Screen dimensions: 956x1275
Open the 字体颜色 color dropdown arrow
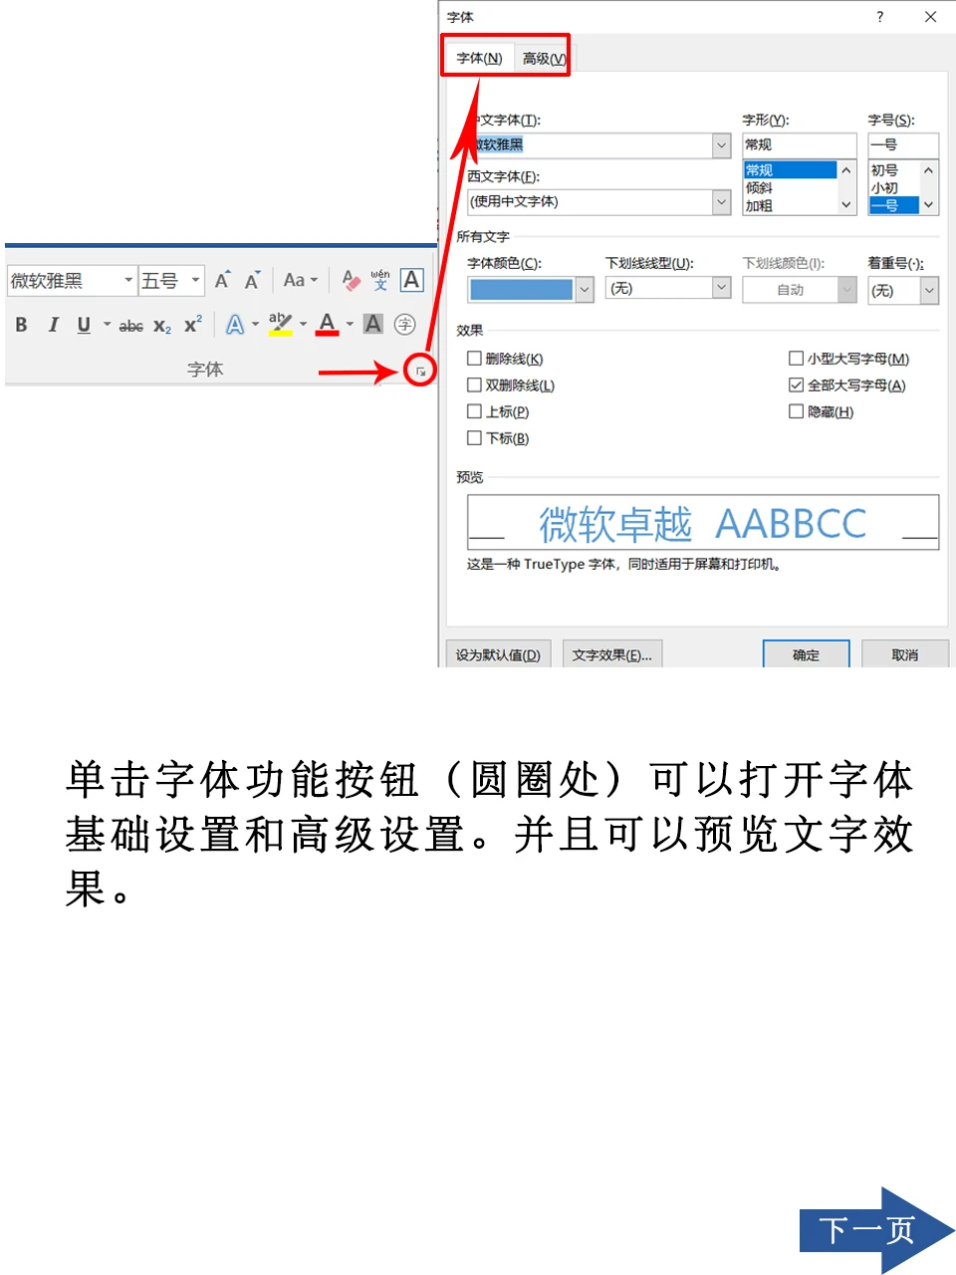585,290
